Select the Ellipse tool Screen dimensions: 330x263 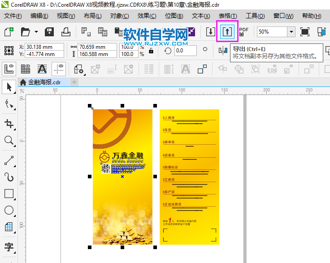click(x=9, y=210)
